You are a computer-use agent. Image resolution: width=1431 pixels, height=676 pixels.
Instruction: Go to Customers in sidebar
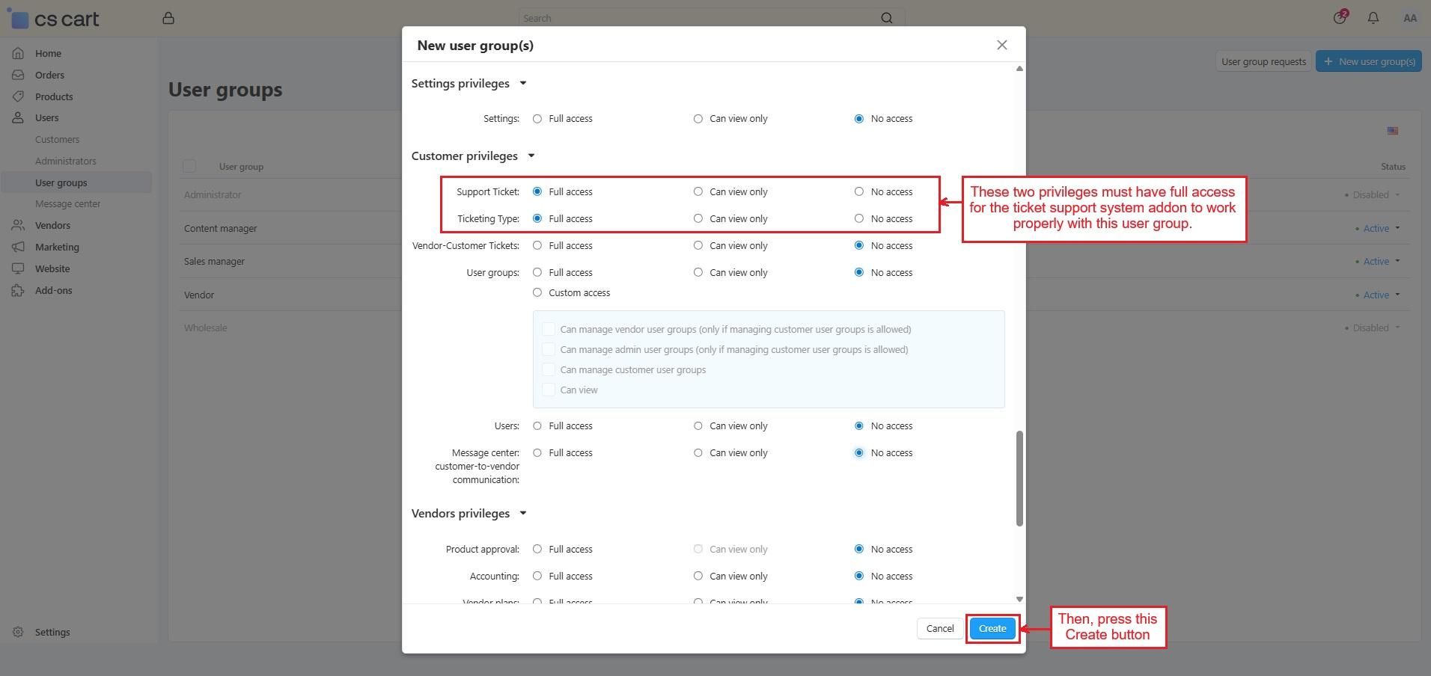coord(57,140)
